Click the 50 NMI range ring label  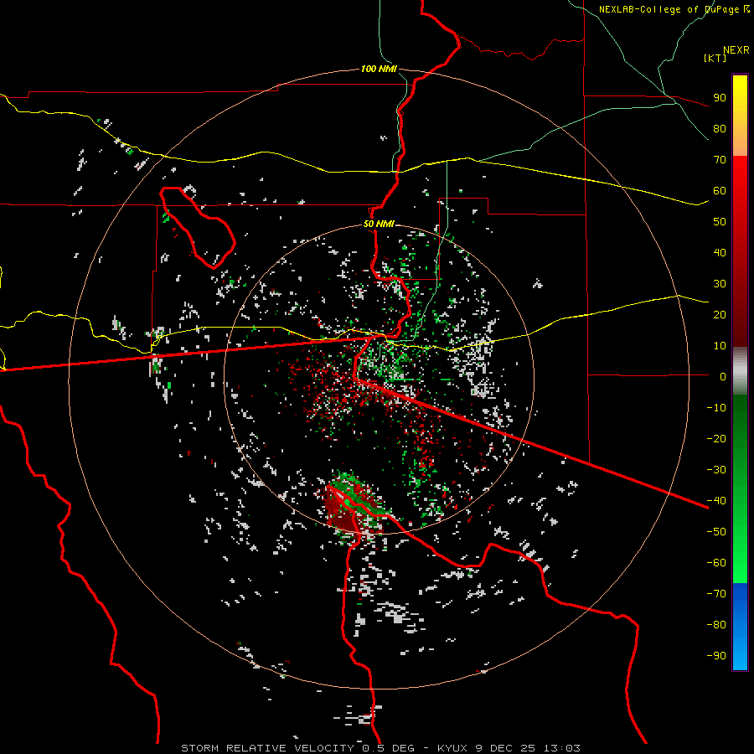[379, 224]
